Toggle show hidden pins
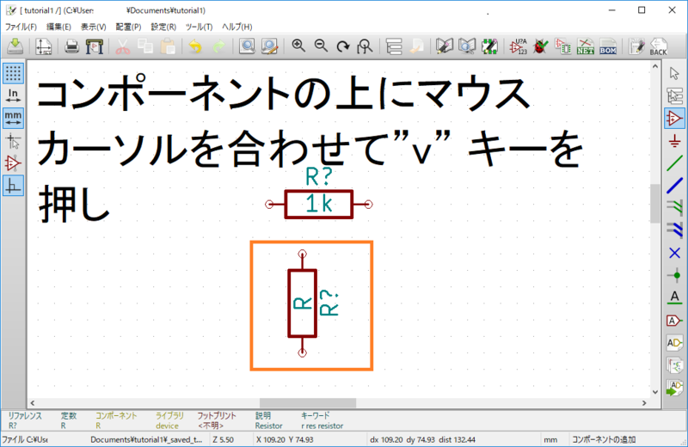The width and height of the screenshot is (688, 447). pos(13,163)
